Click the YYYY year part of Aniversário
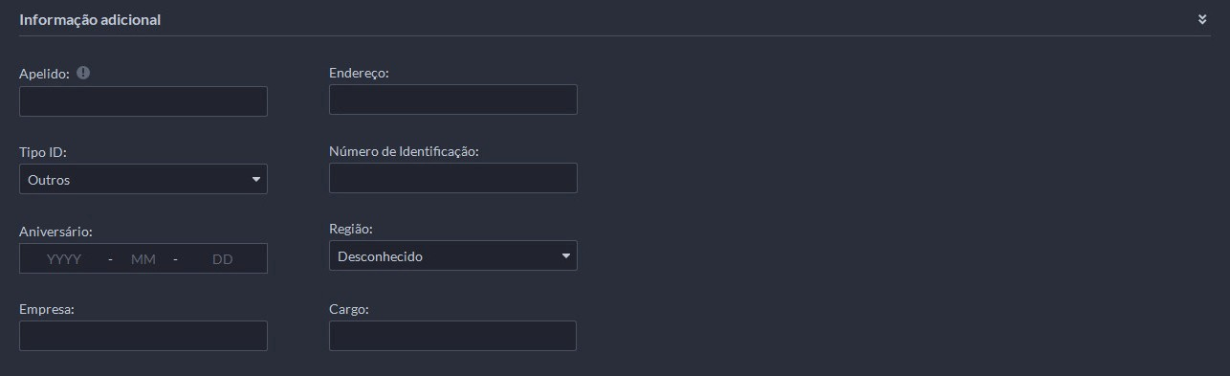The image size is (1230, 376). pos(64,259)
